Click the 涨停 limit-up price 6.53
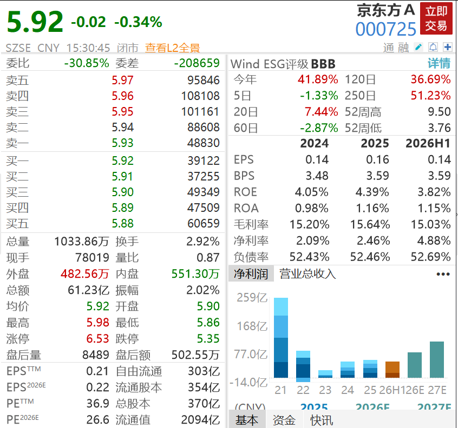This screenshot has height=428, width=458. (97, 339)
